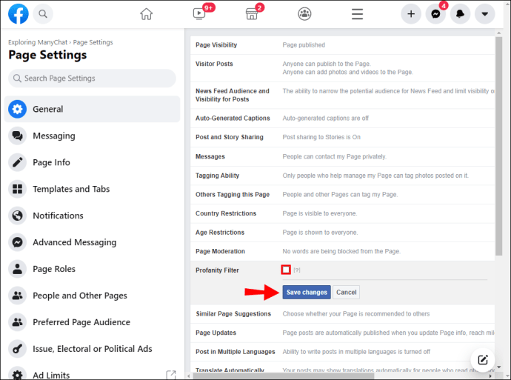Edit the Country Restrictions row
The width and height of the screenshot is (511, 380).
(342, 213)
